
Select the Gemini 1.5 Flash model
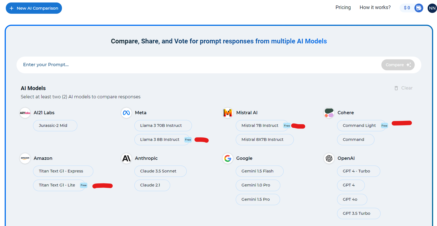click(260, 171)
